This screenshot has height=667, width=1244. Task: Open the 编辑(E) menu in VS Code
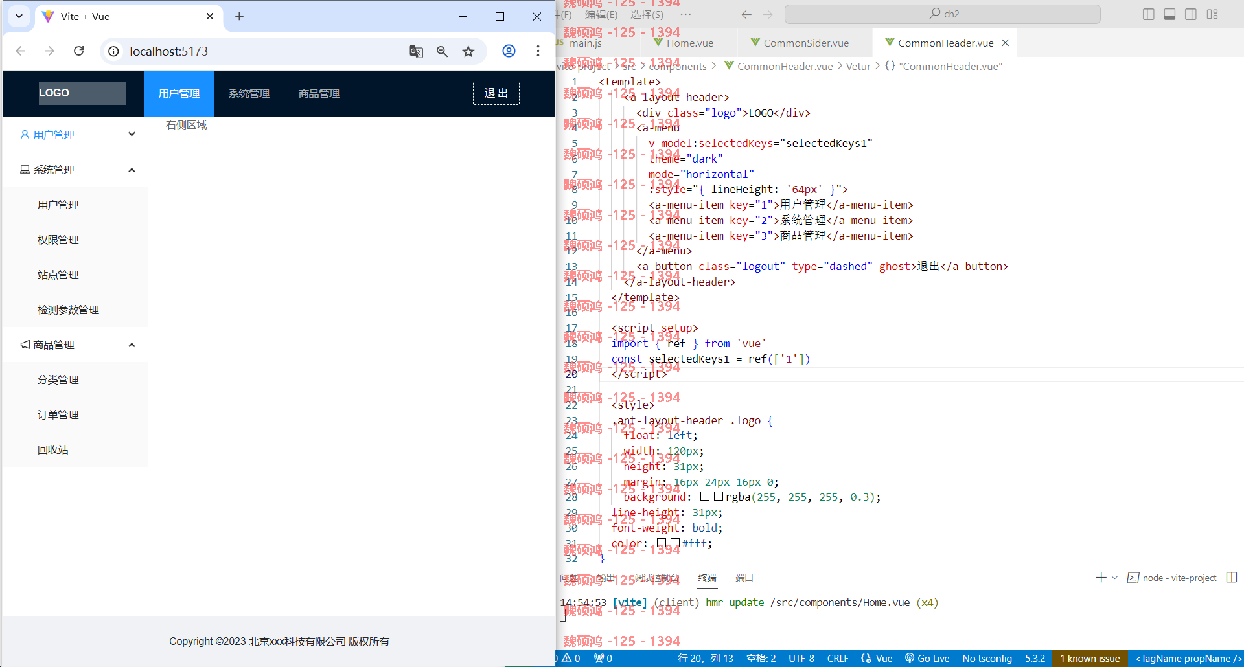coord(601,14)
